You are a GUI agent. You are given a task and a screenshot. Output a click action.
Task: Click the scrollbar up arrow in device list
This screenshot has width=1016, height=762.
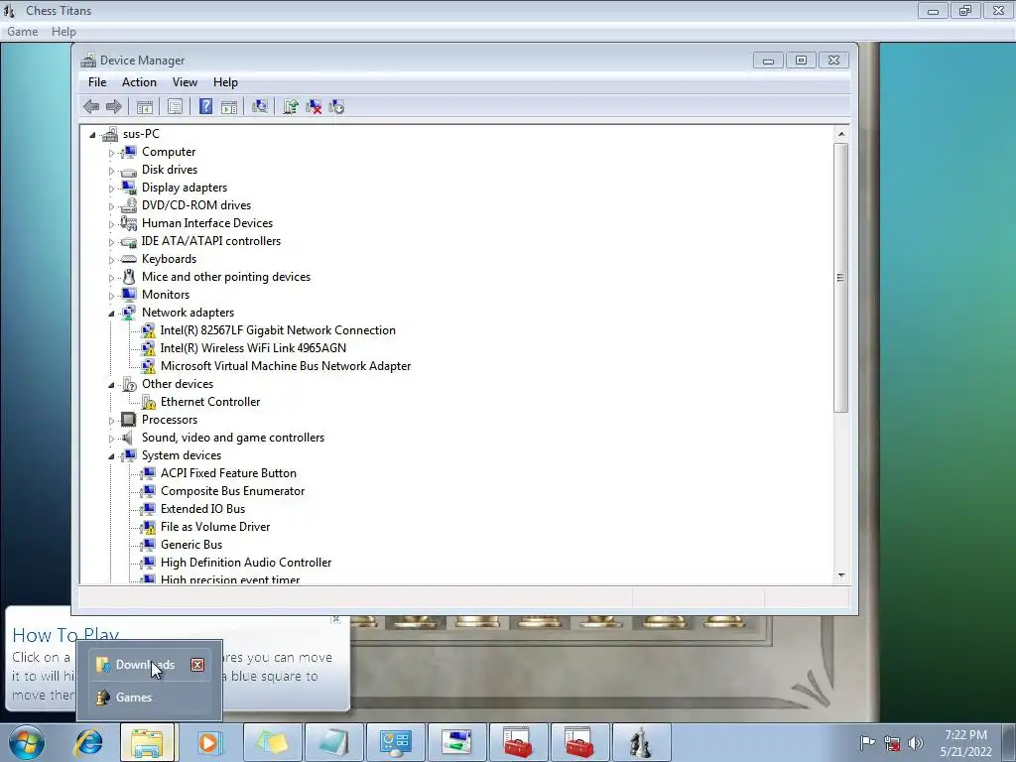point(840,134)
